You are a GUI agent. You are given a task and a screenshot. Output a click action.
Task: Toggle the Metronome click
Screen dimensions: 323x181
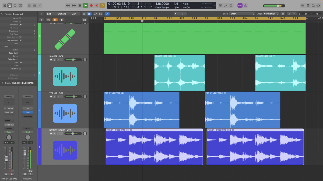click(x=245, y=5)
